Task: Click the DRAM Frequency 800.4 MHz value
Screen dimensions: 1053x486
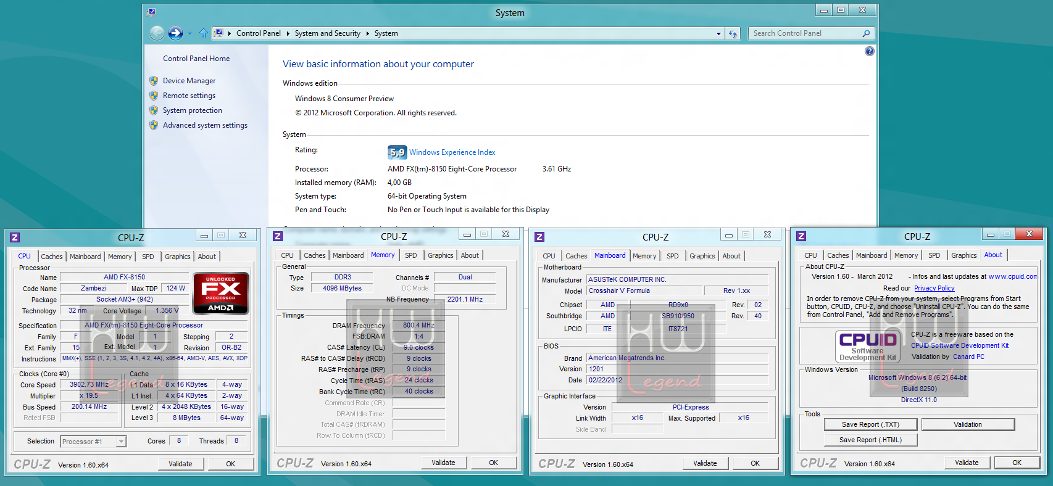Action: [418, 325]
